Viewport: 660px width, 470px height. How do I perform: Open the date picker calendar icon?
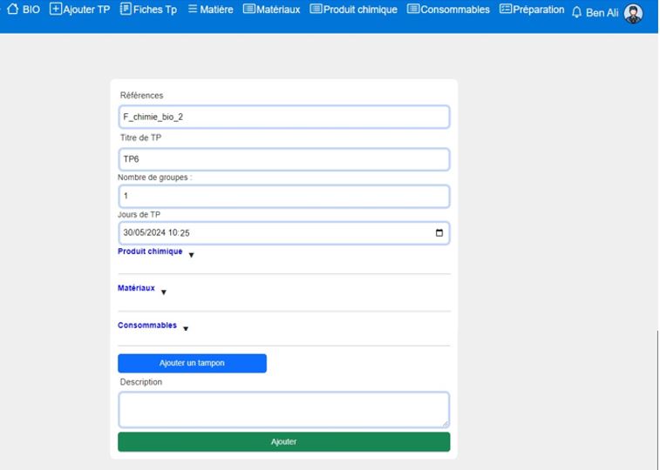click(x=439, y=233)
